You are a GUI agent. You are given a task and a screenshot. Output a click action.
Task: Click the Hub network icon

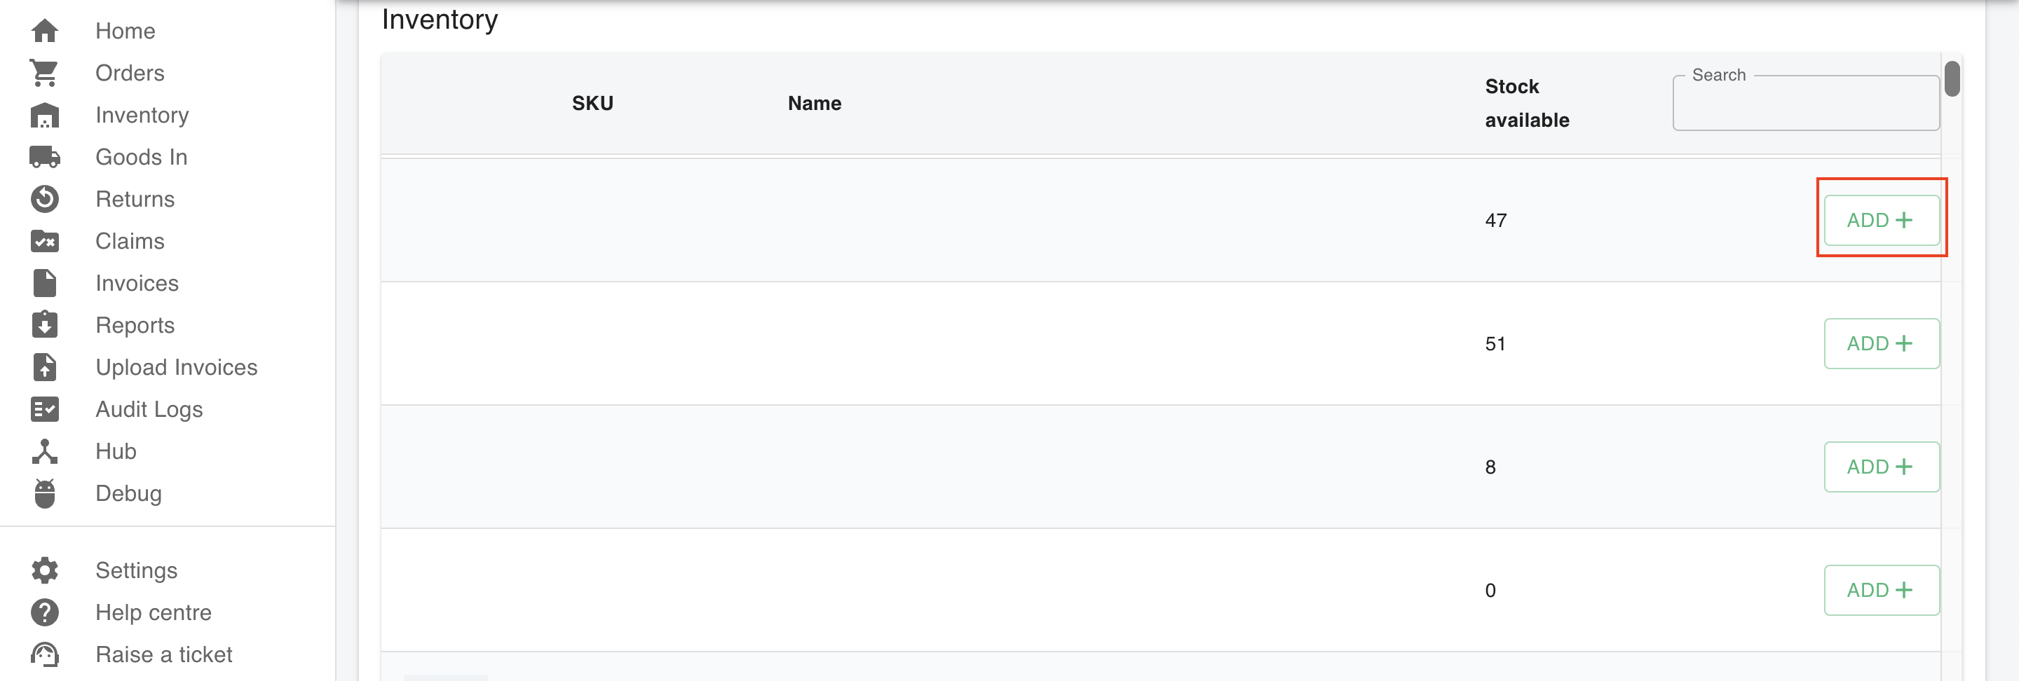pyautogui.click(x=45, y=451)
